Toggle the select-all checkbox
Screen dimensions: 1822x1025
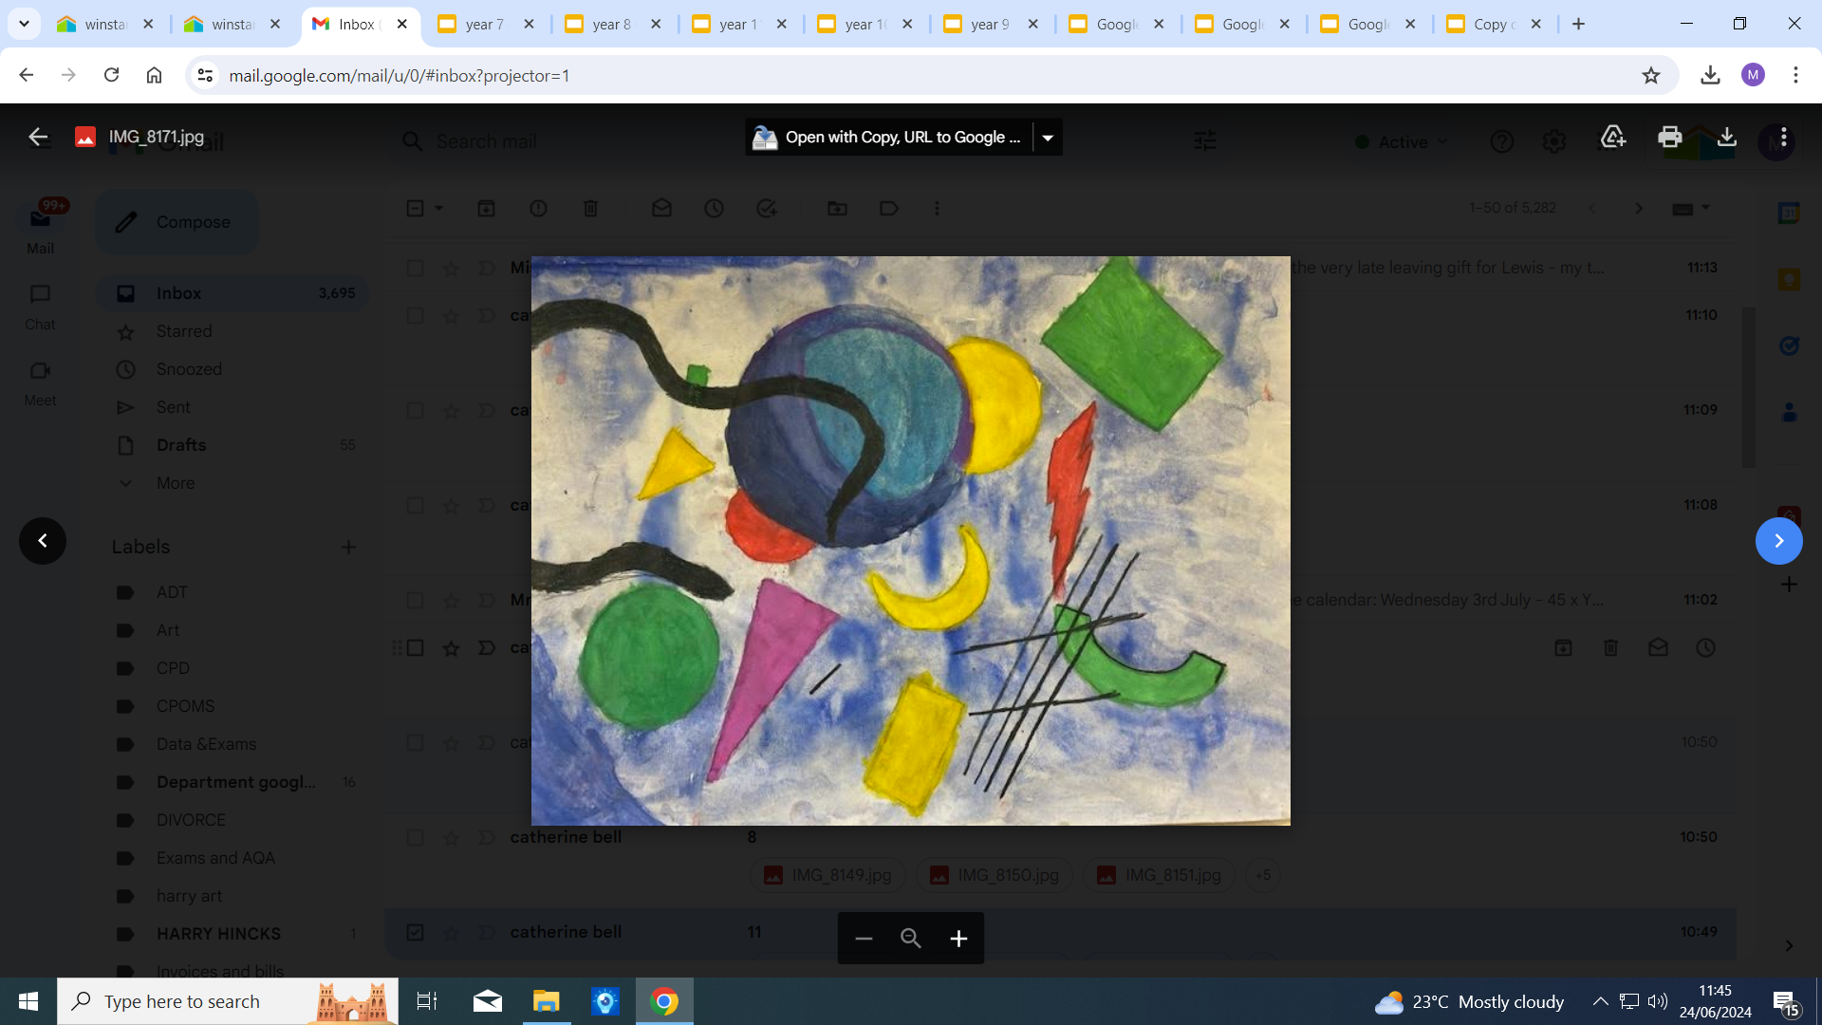pyautogui.click(x=415, y=208)
